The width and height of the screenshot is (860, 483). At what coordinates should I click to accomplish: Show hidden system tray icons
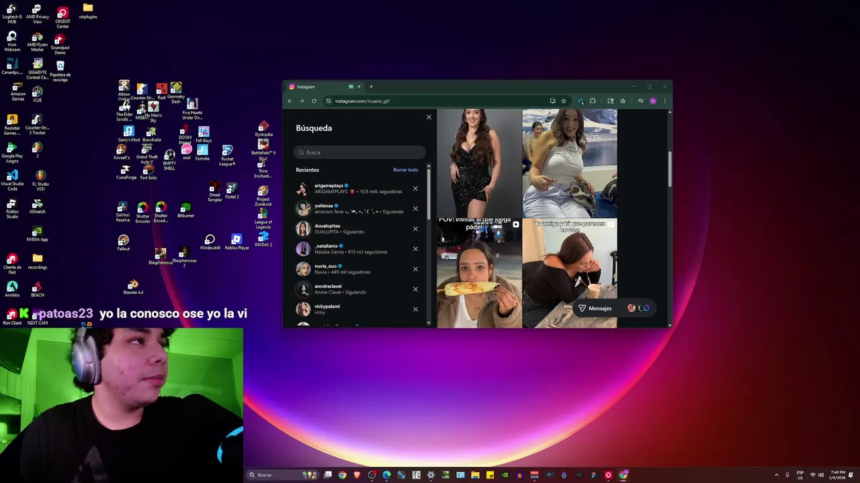778,475
